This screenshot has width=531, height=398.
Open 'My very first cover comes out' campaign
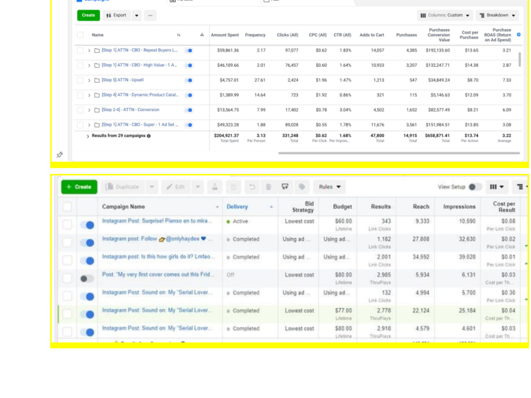click(158, 274)
